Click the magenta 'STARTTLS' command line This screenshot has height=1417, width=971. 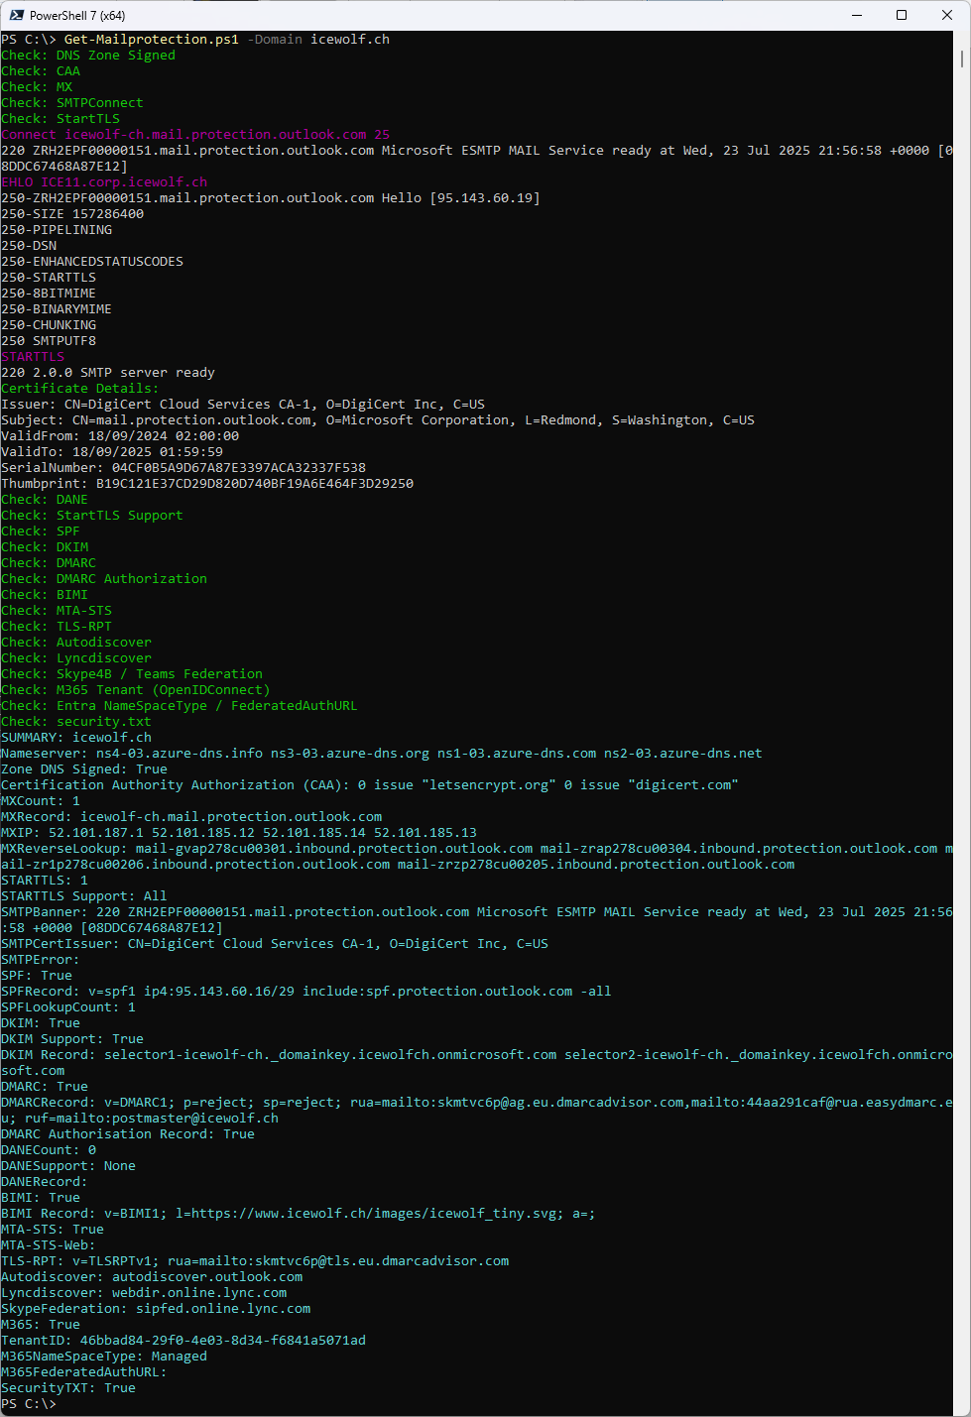click(33, 357)
